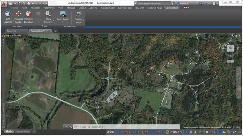
Task: Open the annotation scale 1:1 dropdown
Action: pos(201,132)
